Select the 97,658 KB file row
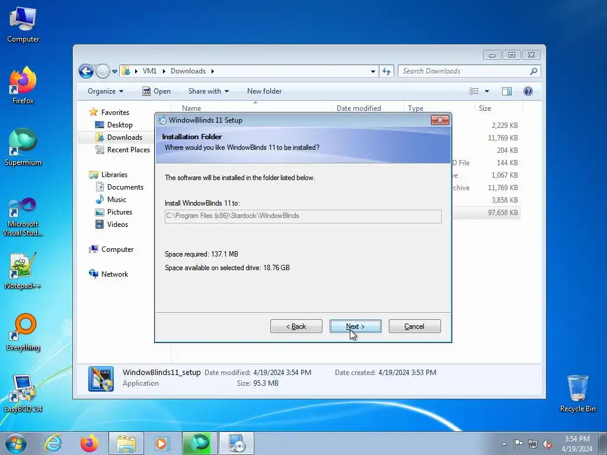 click(486, 213)
